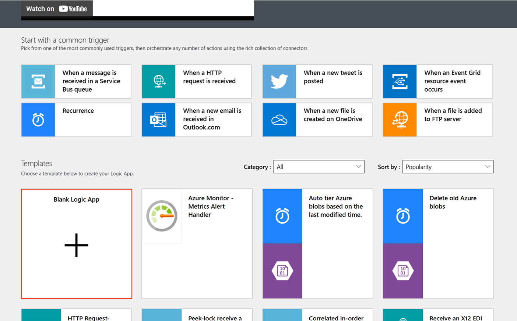Screen dimensions: 517x321
Task: Pick 'When a new email is received in Outlook.com'
Action: tap(212, 119)
